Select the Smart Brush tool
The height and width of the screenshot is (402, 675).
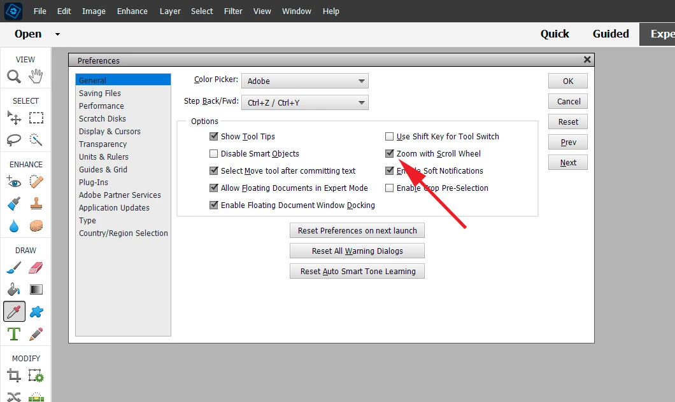point(14,204)
